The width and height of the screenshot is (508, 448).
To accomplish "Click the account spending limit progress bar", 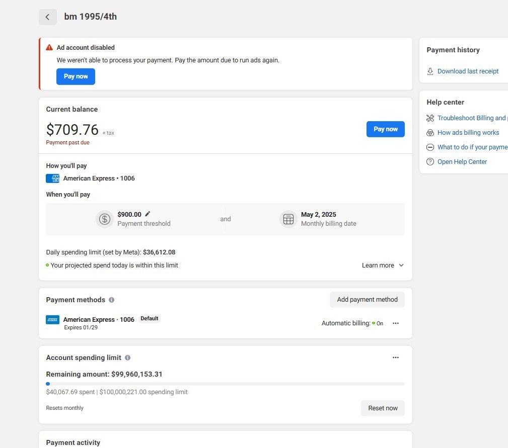I will 225,384.
